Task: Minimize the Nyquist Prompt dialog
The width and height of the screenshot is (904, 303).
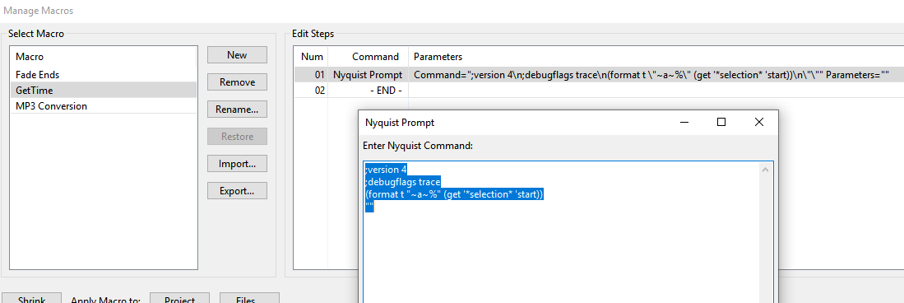Action: click(684, 123)
